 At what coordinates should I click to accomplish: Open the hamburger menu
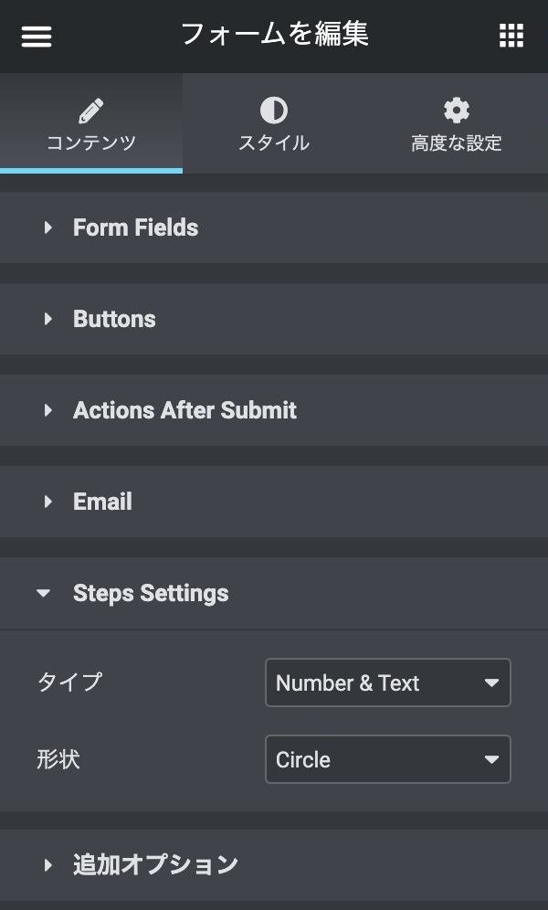coord(37,37)
